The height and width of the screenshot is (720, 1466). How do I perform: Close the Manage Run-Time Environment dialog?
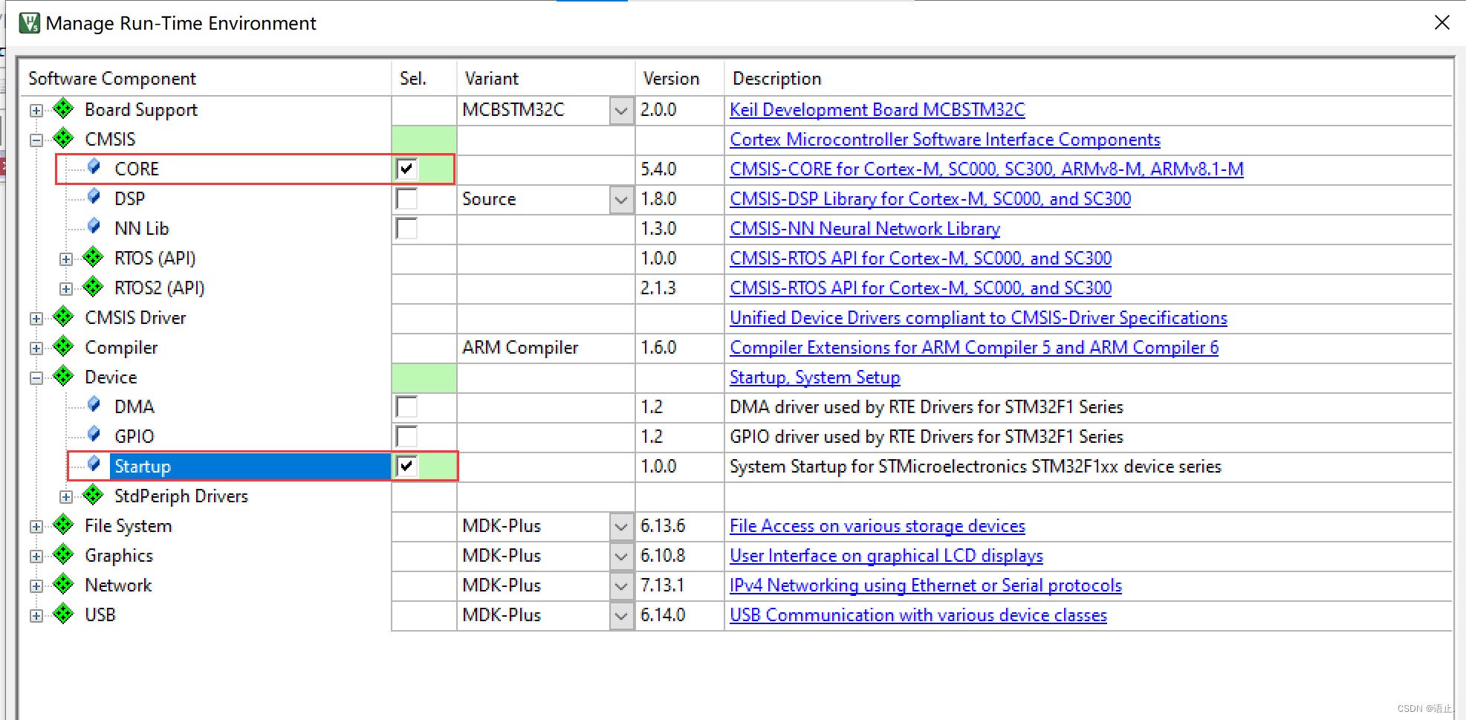click(1441, 22)
